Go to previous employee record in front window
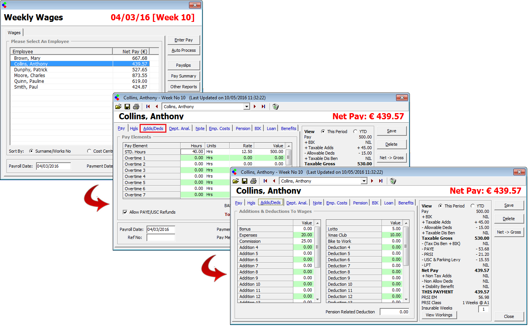 coord(274,181)
